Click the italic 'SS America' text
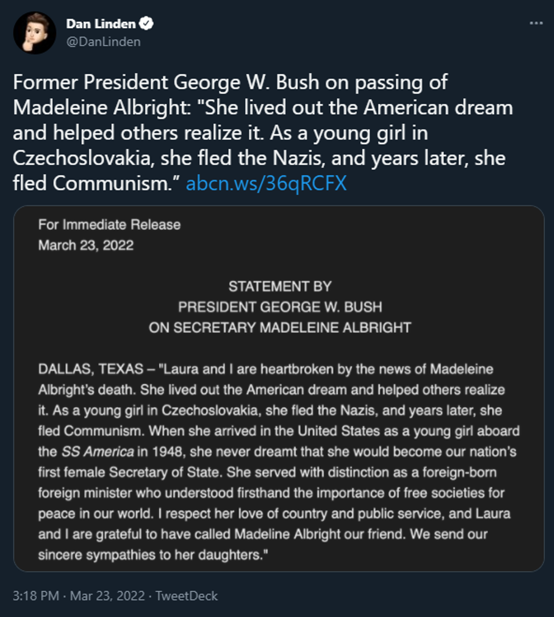Image resolution: width=554 pixels, height=617 pixels. point(98,452)
